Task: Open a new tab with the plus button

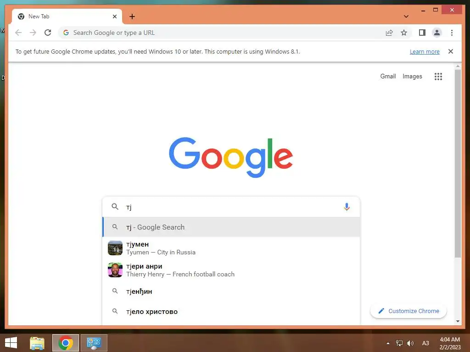Action: 132,16
